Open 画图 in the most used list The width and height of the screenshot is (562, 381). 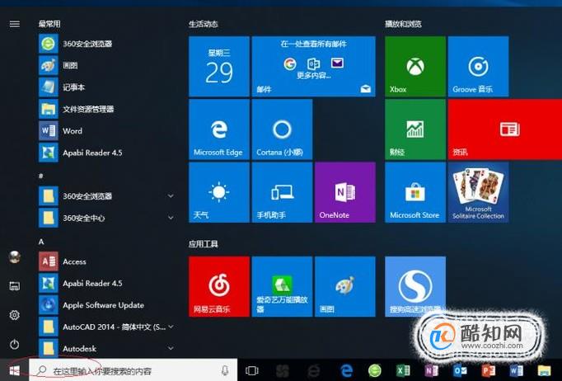click(107, 66)
